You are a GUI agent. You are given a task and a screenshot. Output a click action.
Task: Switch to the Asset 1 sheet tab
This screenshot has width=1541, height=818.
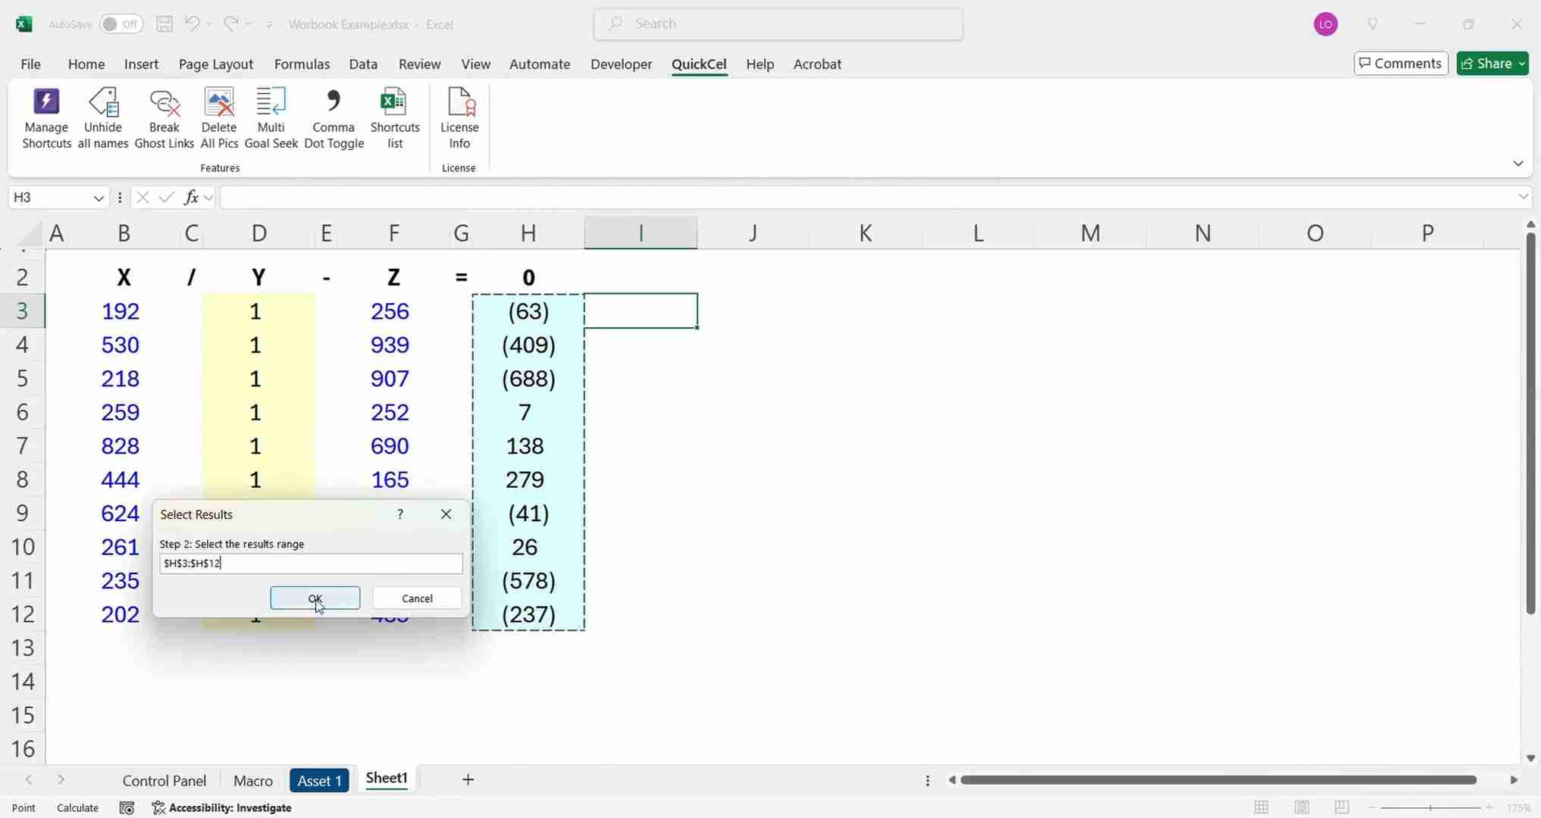point(319,780)
